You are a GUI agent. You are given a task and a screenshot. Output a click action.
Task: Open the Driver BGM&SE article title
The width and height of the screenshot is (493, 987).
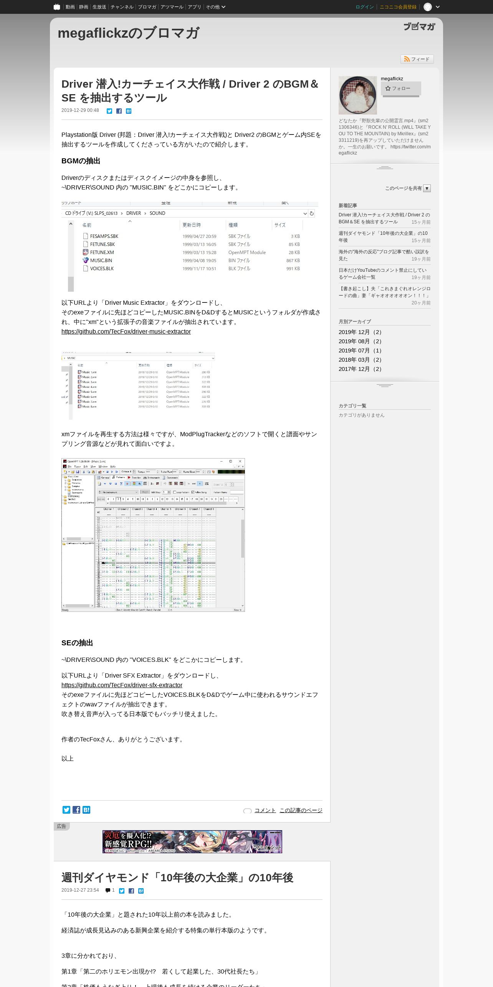190,91
